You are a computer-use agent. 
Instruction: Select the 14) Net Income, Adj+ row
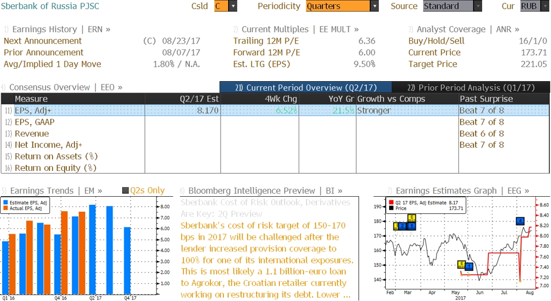tap(275, 145)
